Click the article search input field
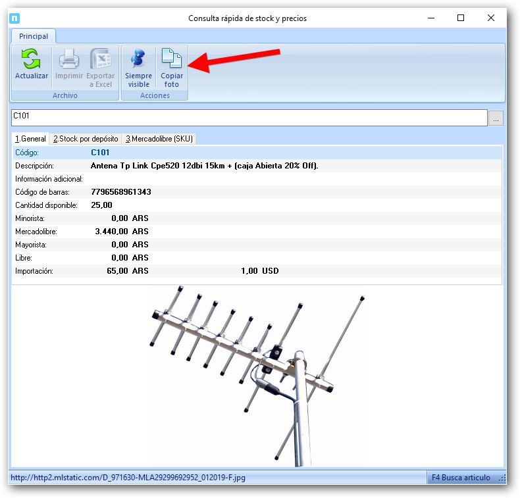The image size is (520, 498). 249,118
